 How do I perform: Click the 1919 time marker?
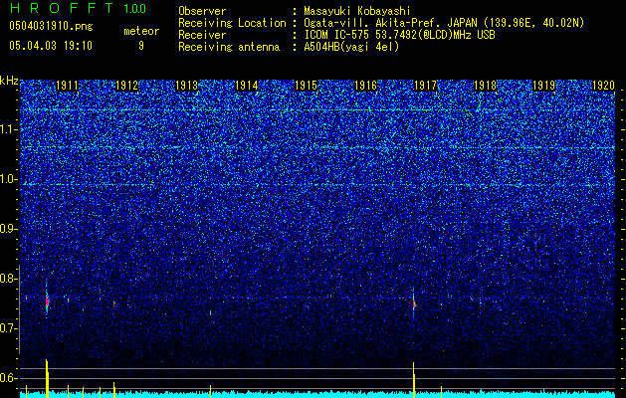[544, 85]
